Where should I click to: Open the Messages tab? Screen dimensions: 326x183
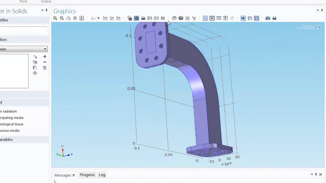coord(63,175)
